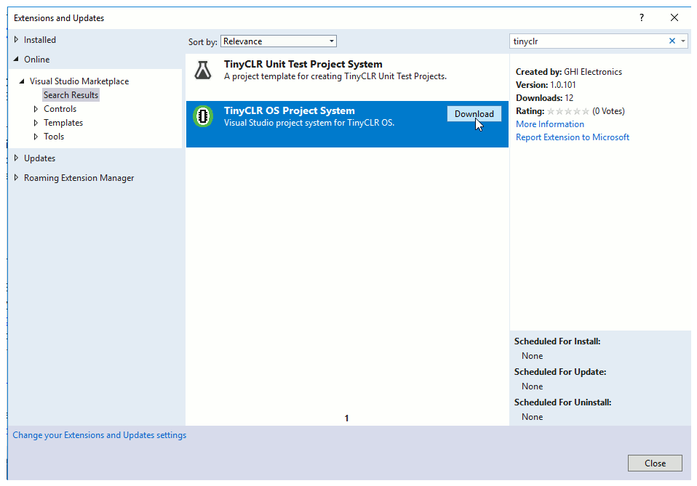Select the Roaming Extension Manager label
The image size is (697, 486).
click(x=79, y=178)
